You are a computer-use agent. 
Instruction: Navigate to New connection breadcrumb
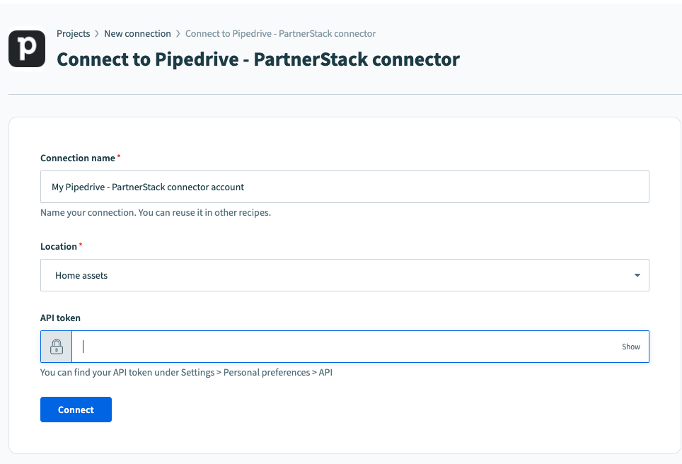[137, 33]
